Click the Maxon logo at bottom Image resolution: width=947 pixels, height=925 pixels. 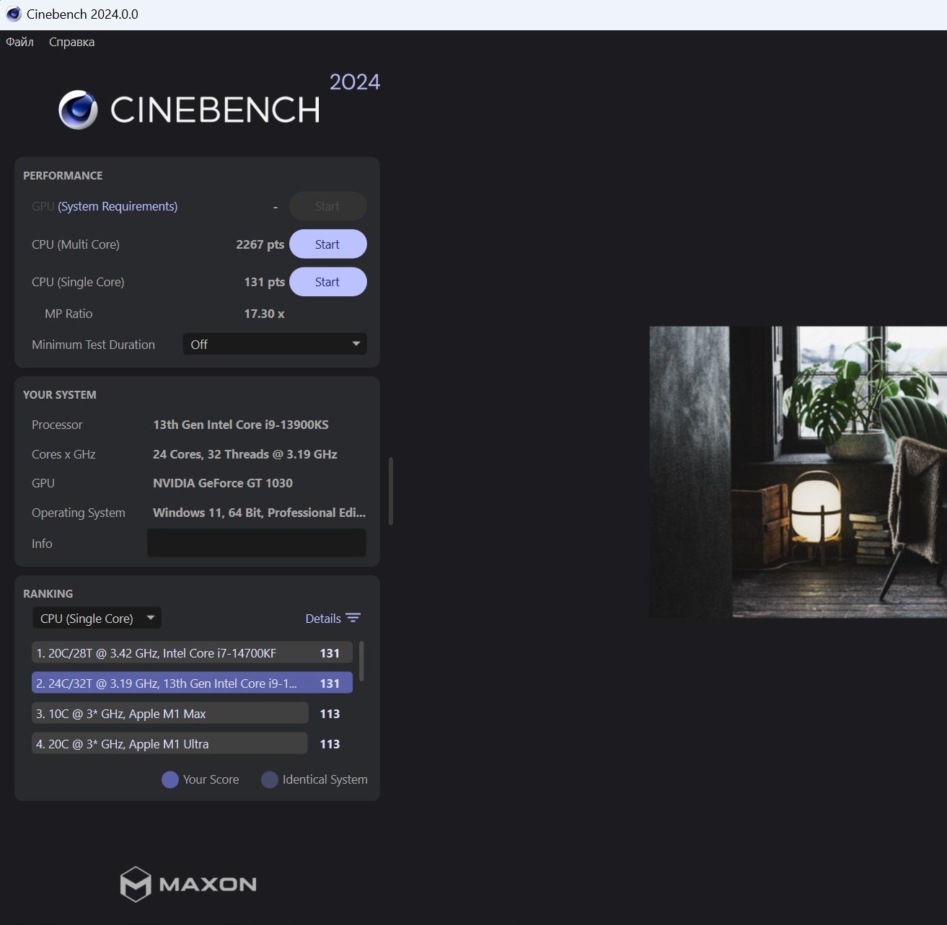pyautogui.click(x=188, y=884)
